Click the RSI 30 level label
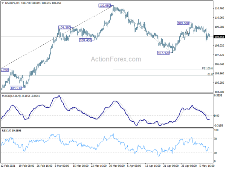Screen dimensions: 226x169 (x=215, y=153)
